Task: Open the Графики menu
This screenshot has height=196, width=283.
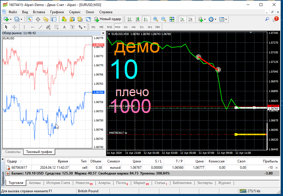Action: (x=57, y=12)
